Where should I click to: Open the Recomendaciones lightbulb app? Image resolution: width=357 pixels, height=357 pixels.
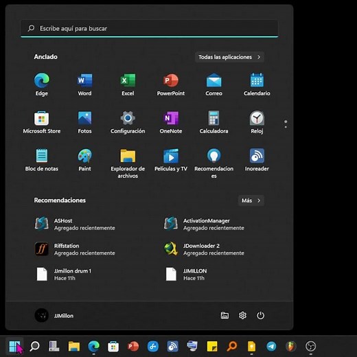pyautogui.click(x=214, y=163)
